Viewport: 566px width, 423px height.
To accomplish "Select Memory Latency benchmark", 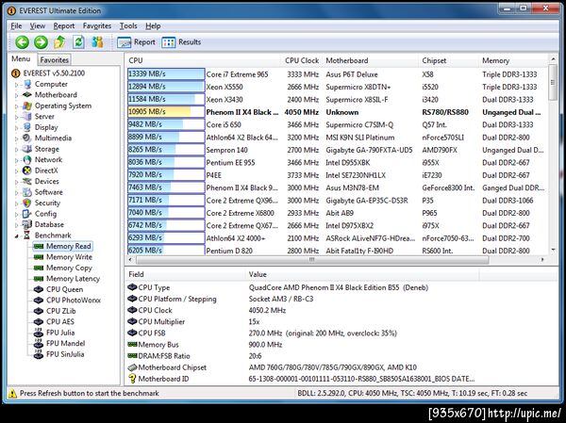I will pyautogui.click(x=73, y=279).
